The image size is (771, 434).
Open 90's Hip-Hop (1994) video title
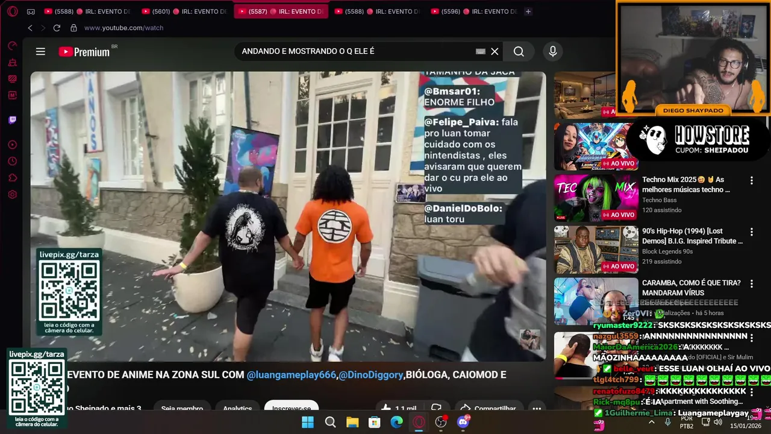(x=692, y=236)
